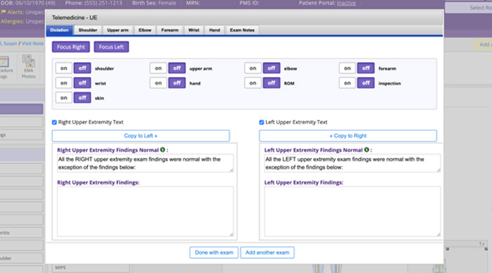Open EMA Photos icon in background toolbar
Screen dimensions: 492x273
coord(29,66)
